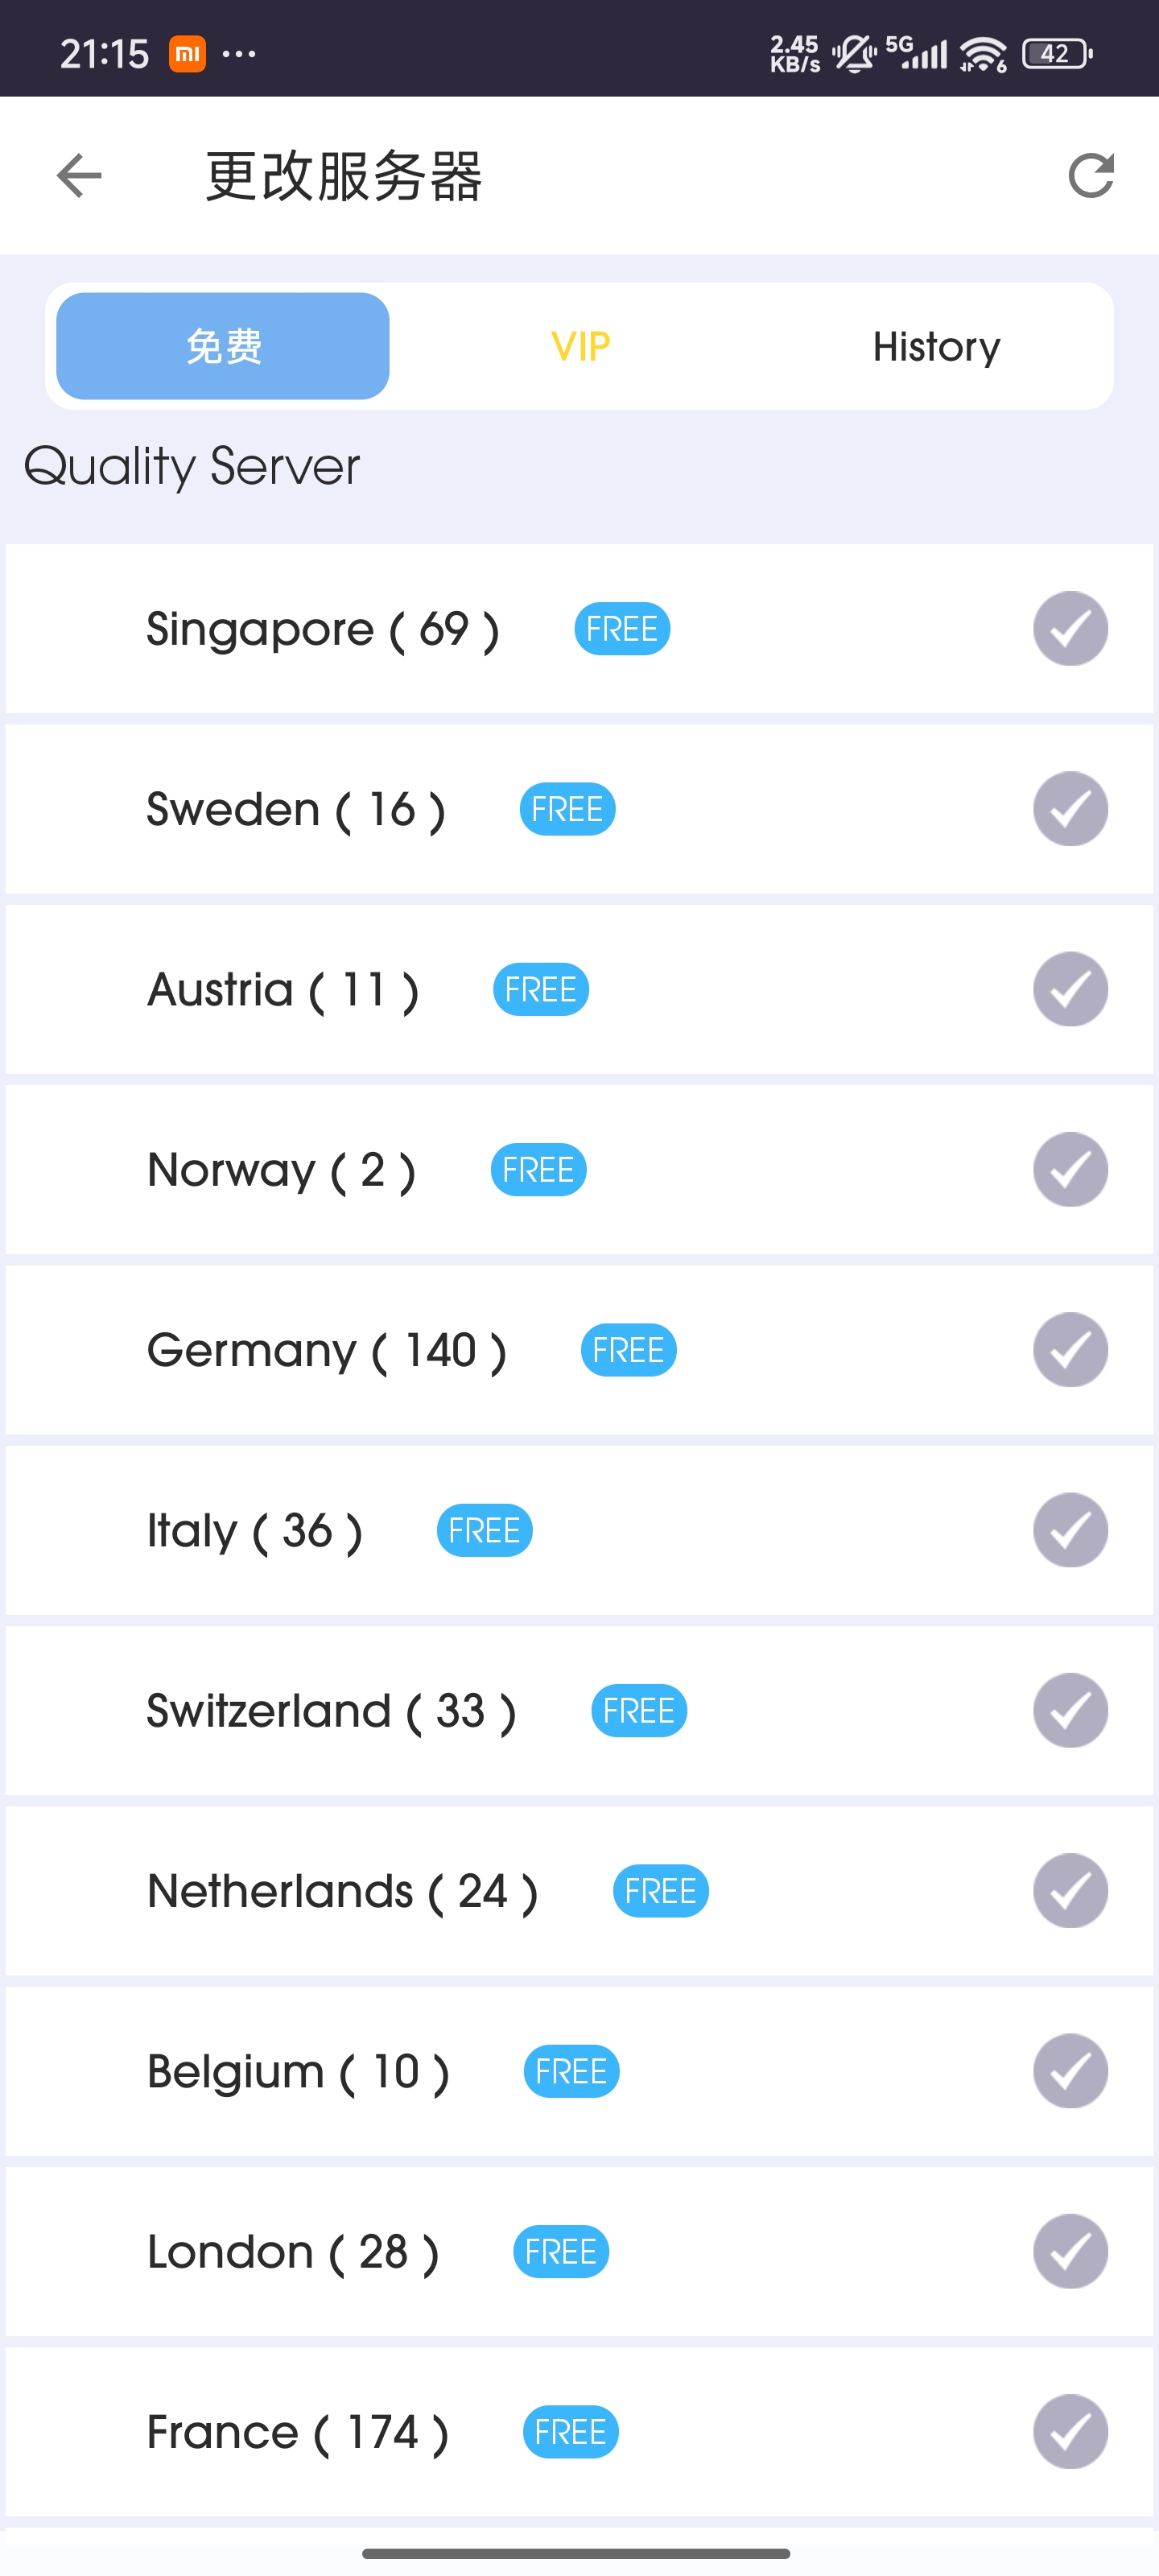
Task: Toggle the Norway server checkmark
Action: click(1070, 1170)
